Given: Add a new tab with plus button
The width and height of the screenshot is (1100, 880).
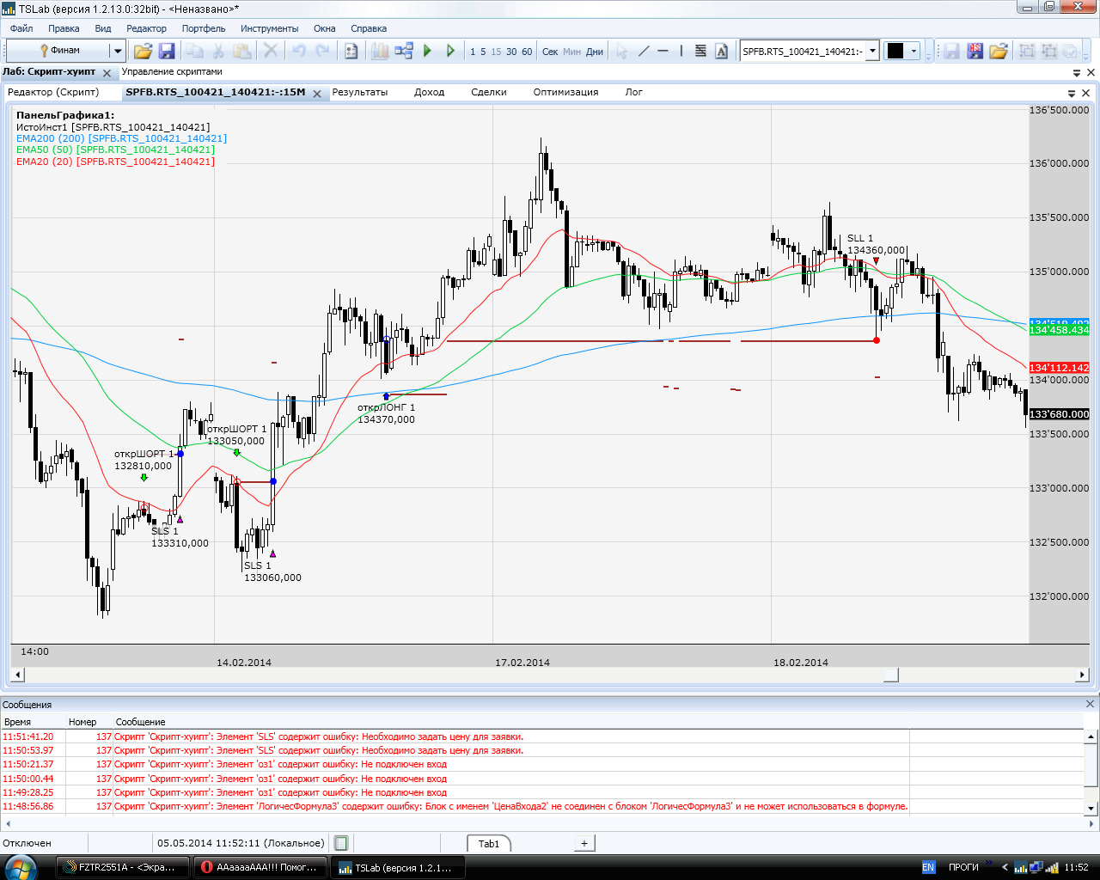Looking at the screenshot, I should [x=584, y=843].
